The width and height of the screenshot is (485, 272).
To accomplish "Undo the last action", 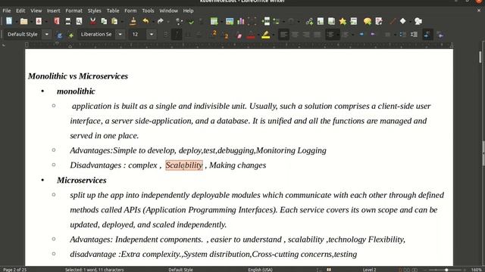I will (x=145, y=21).
